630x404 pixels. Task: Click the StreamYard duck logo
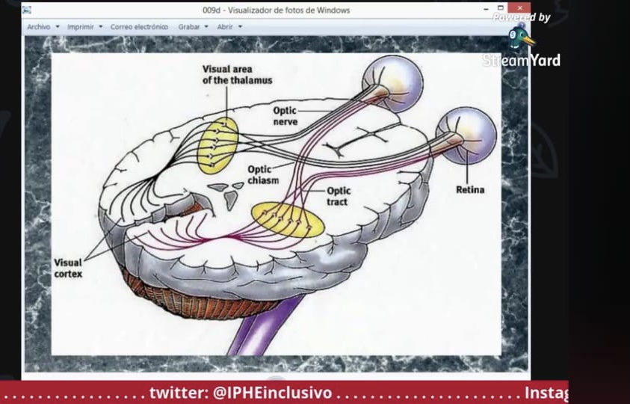coord(521,37)
